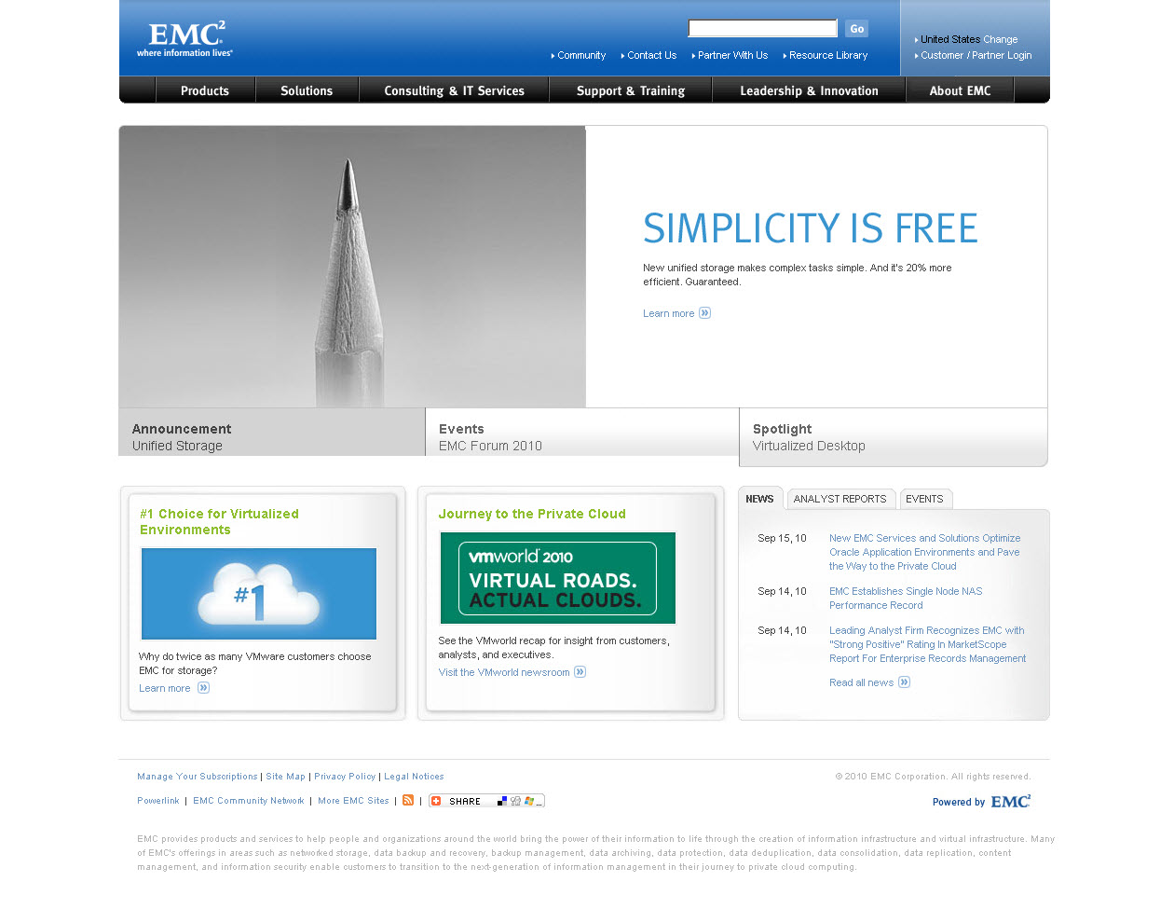
Task: Click Read all news link
Action: [x=862, y=682]
